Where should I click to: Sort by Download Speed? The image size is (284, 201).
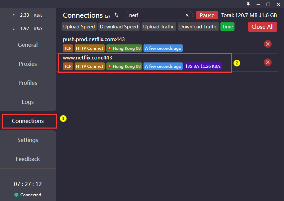[119, 27]
